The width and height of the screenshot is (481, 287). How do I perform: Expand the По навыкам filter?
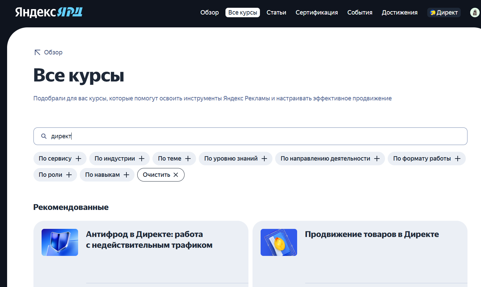point(107,175)
